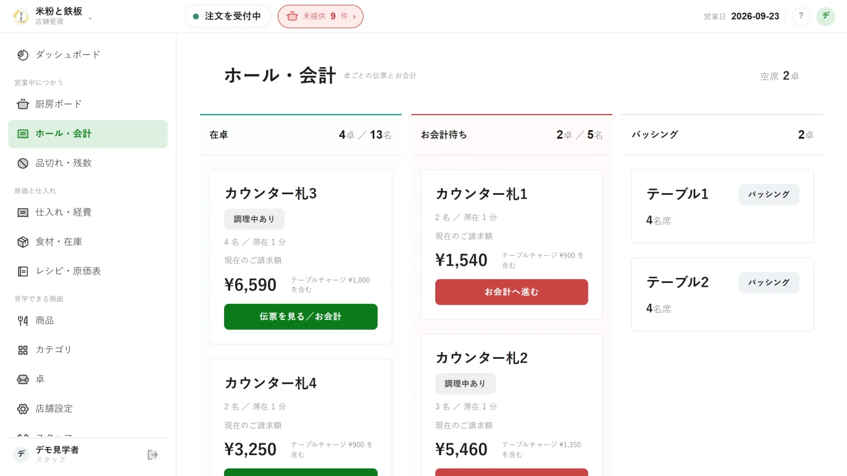Open the 店舗設定 gear icon
This screenshot has width=847, height=476.
click(x=23, y=409)
